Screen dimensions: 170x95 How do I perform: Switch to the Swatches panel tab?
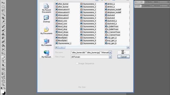(x=139, y=2)
